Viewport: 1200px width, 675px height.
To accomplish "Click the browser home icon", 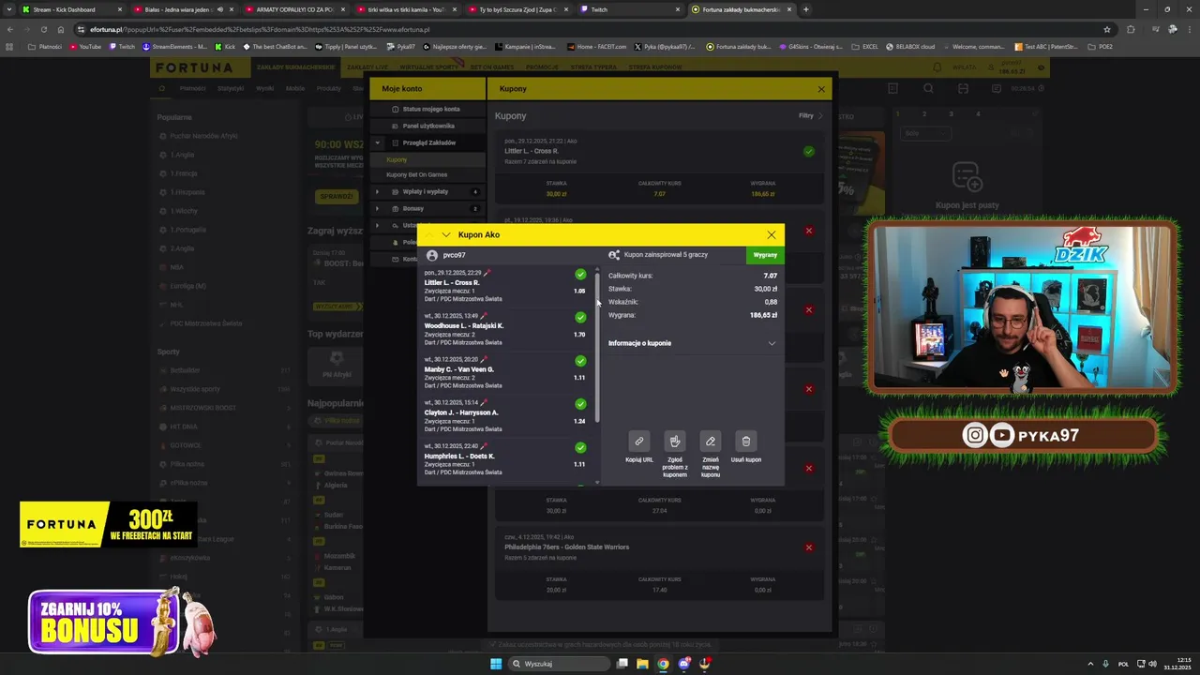I will point(61,29).
